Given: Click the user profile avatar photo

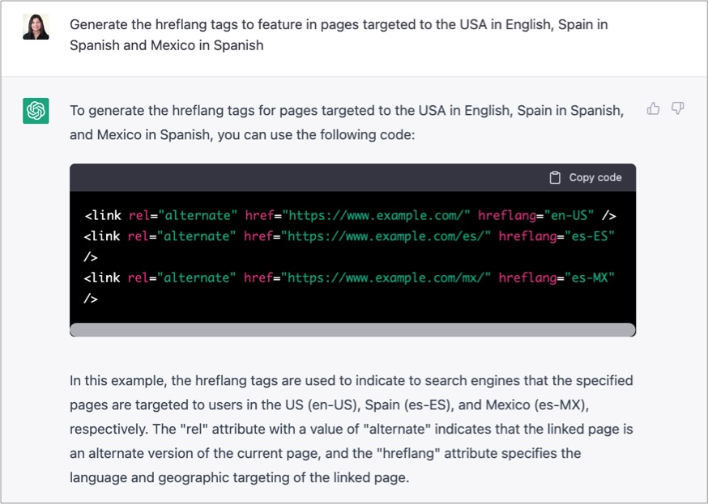Looking at the screenshot, I should point(36,27).
